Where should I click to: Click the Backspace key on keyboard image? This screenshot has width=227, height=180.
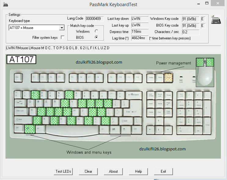[134, 95]
